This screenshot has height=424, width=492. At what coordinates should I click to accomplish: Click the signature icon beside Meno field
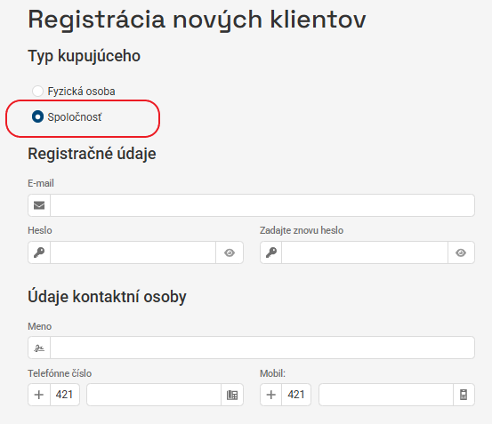click(39, 348)
